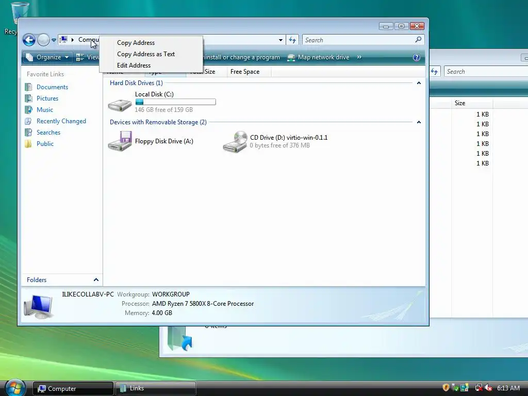Click the greyed Forward navigation button
Image resolution: width=528 pixels, height=396 pixels.
click(x=43, y=40)
